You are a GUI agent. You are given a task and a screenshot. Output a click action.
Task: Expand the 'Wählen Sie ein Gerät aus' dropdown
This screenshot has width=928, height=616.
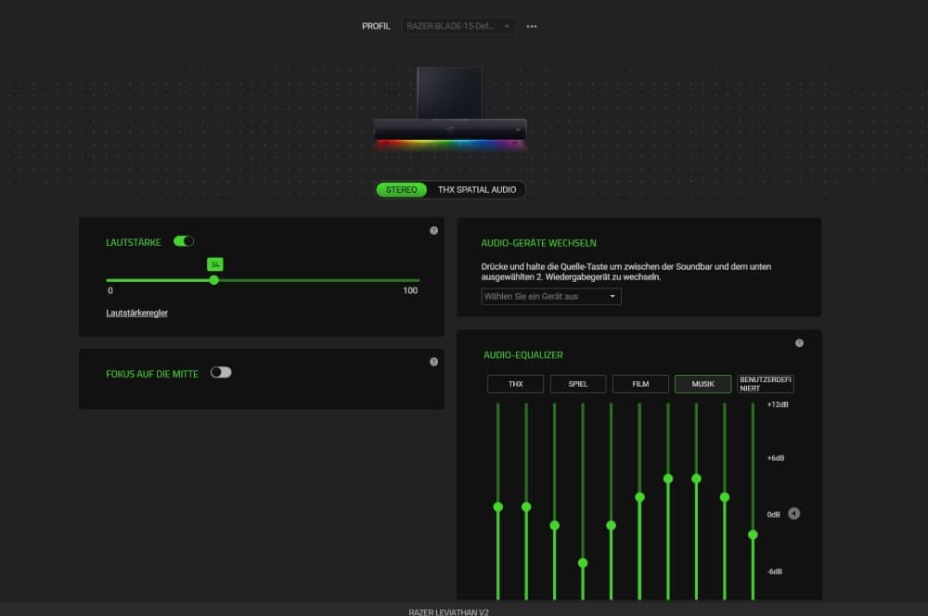pyautogui.click(x=551, y=296)
